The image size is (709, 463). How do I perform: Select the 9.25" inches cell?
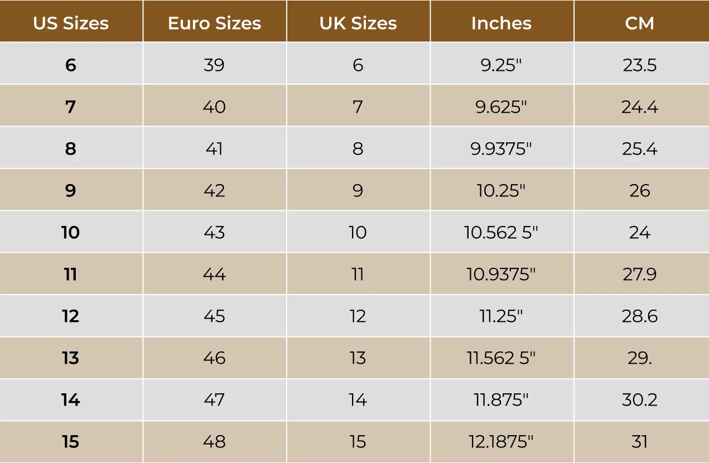click(501, 65)
